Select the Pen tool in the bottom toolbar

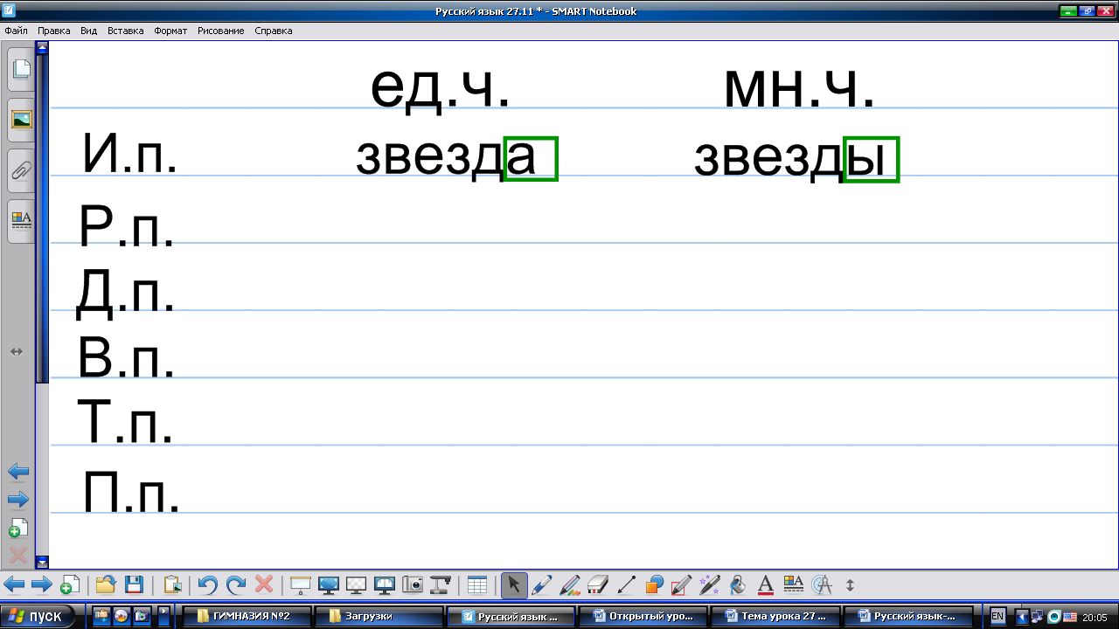click(542, 584)
